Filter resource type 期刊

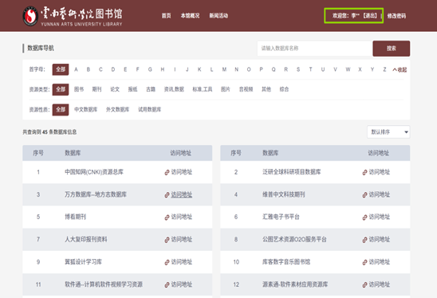click(96, 89)
